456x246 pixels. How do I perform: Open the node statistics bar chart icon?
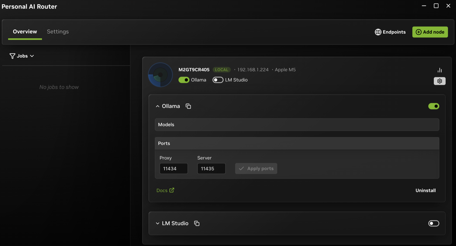coord(440,70)
